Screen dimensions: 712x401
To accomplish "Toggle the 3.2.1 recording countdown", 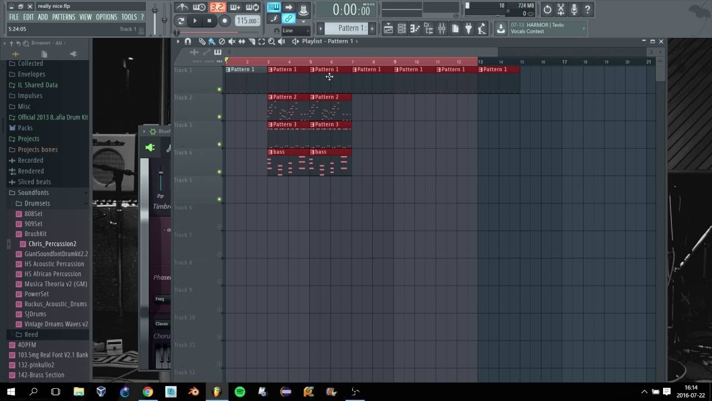I will 217,8.
